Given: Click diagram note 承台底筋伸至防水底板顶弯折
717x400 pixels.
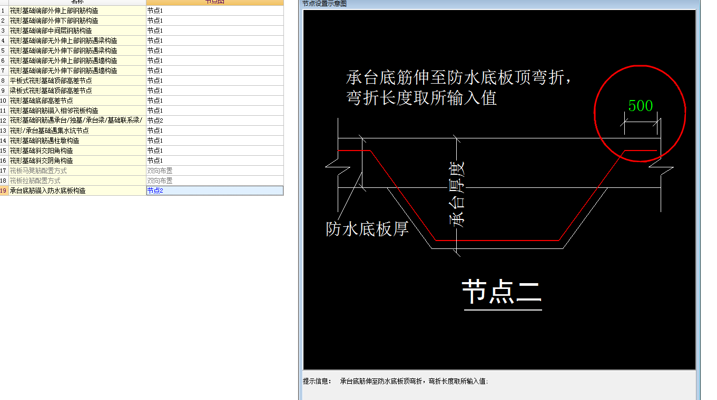Looking at the screenshot, I should [x=459, y=78].
